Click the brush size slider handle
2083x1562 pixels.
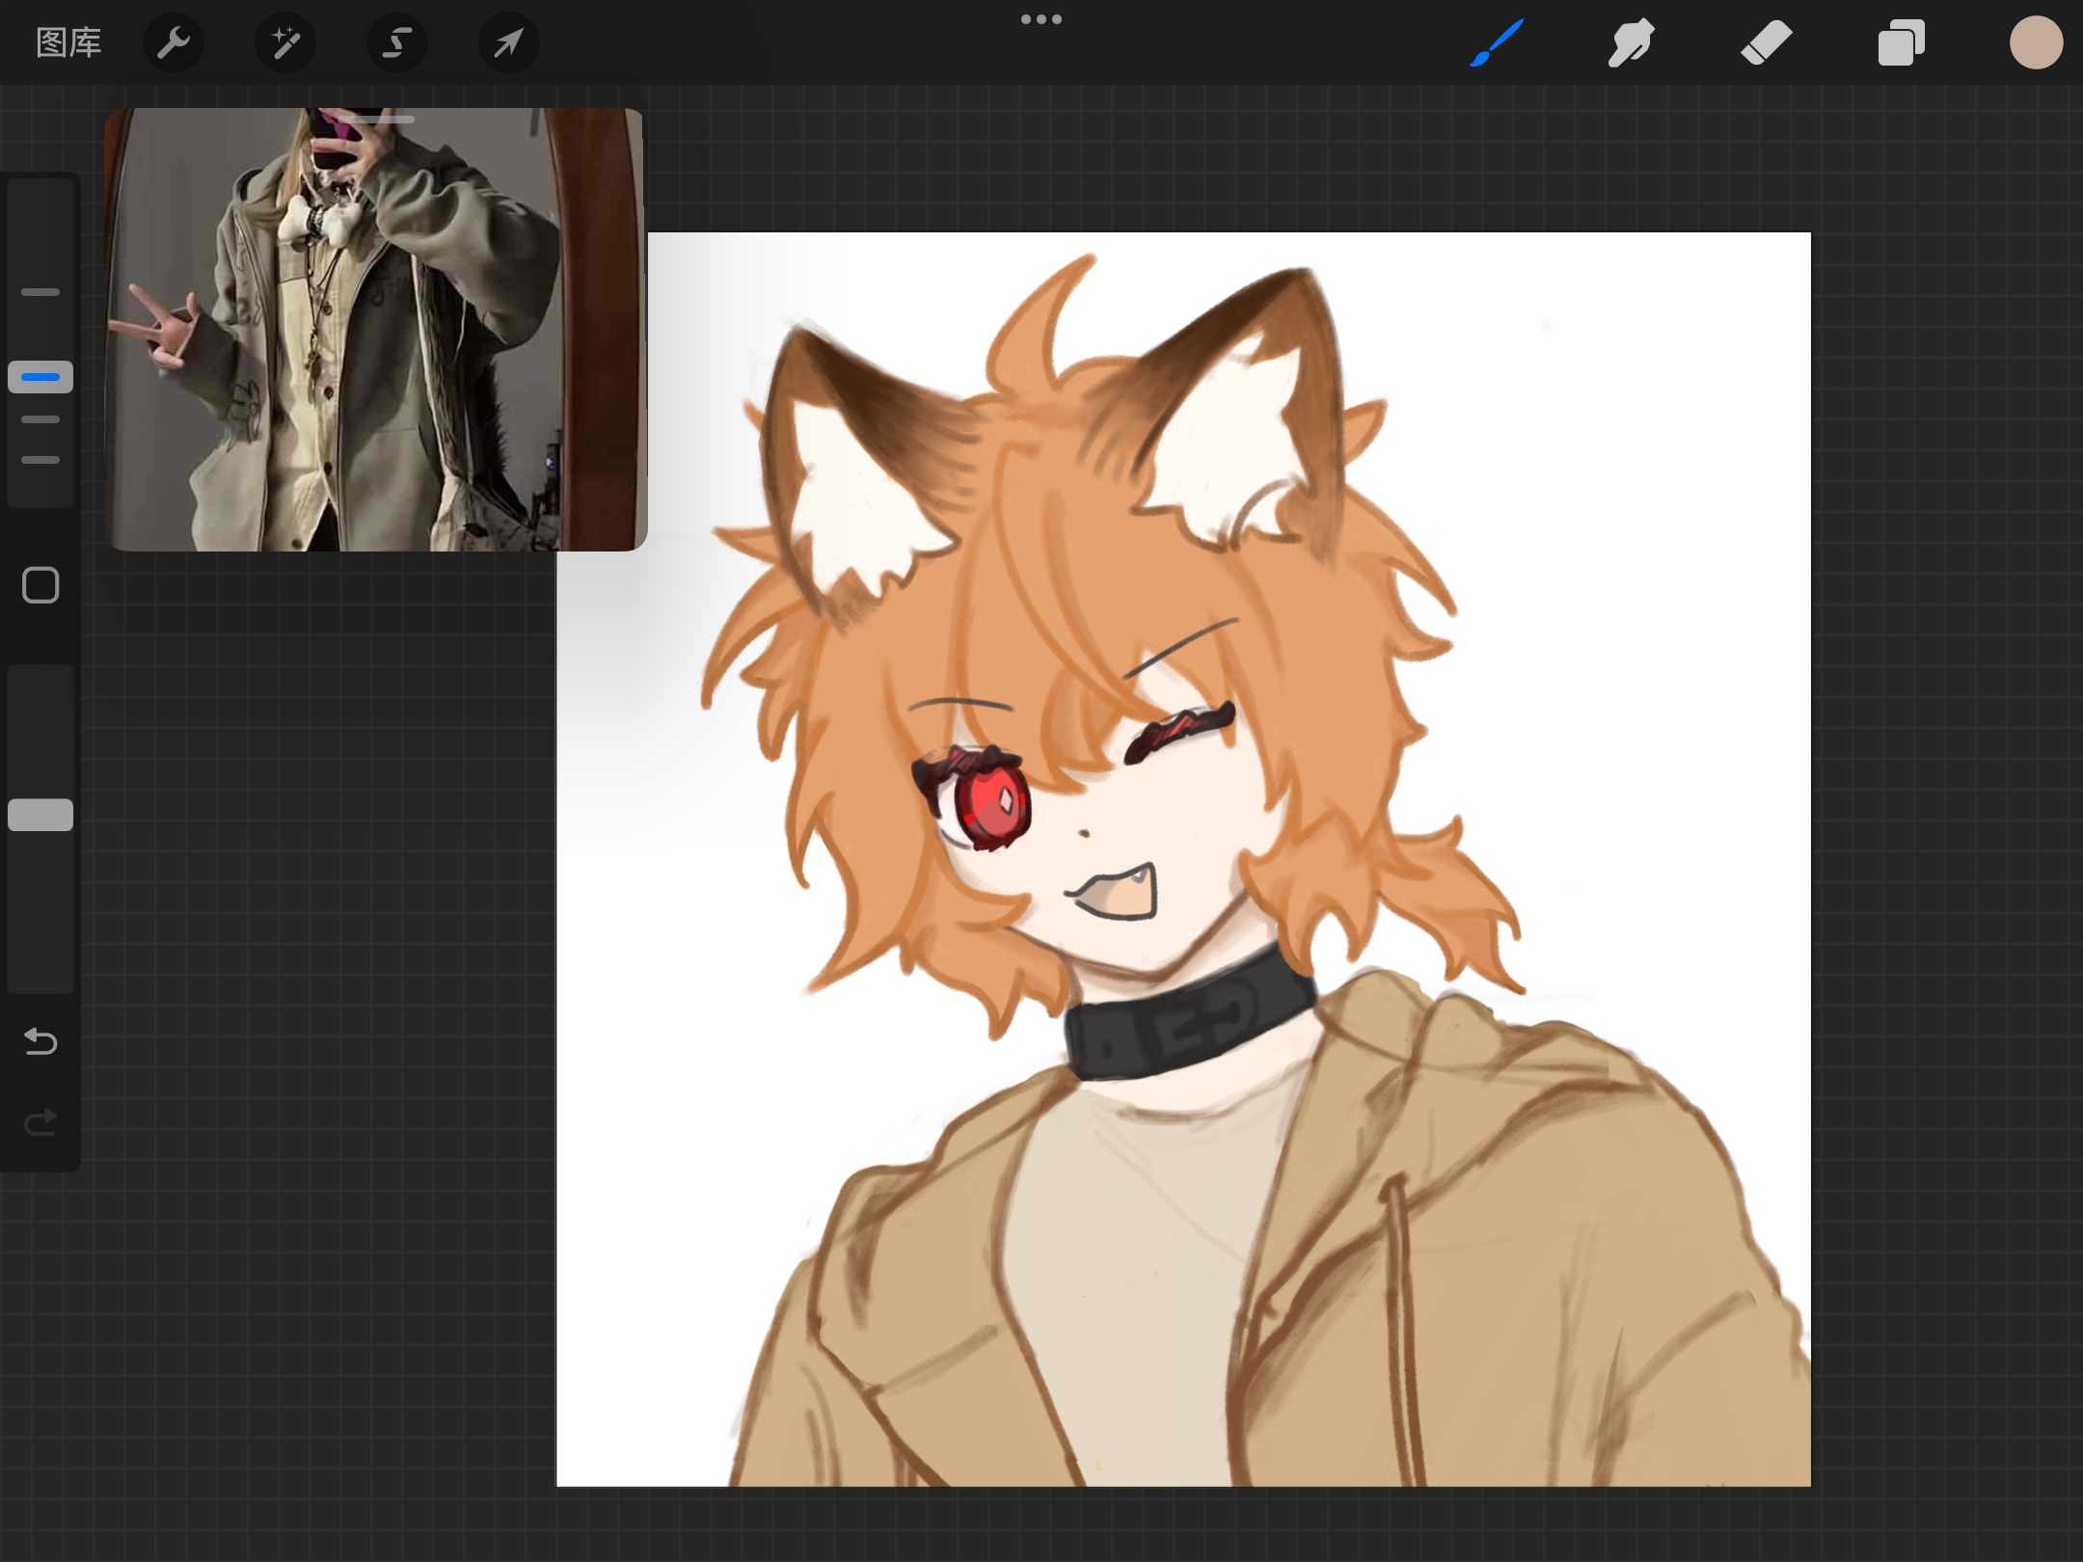coord(41,377)
